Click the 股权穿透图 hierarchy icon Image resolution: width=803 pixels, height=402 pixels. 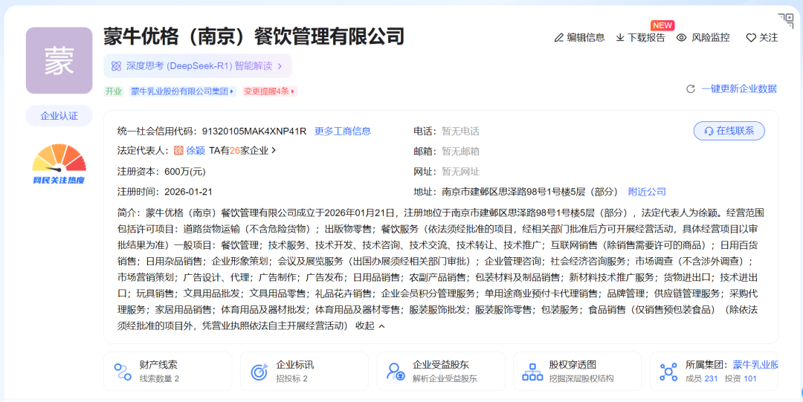532,372
